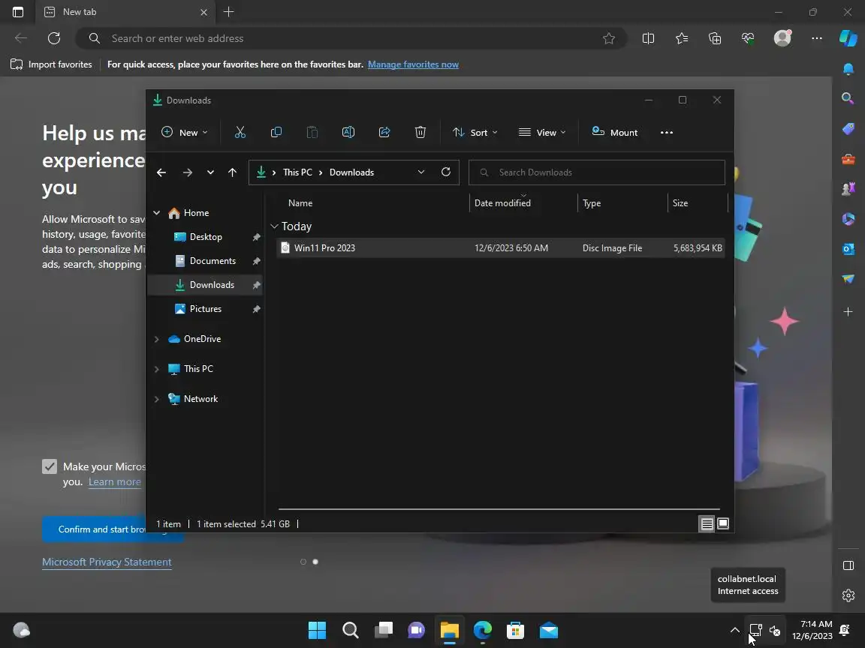Click the Delete trash icon in File Explorer

(x=420, y=132)
